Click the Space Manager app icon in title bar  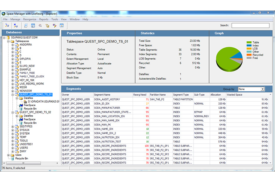coord(3,14)
